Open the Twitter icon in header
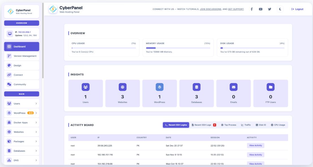313x167 pixels. (269, 9)
